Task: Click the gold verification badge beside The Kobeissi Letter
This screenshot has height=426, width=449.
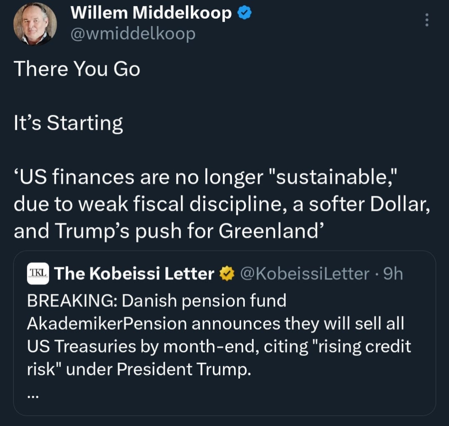Action: (227, 274)
